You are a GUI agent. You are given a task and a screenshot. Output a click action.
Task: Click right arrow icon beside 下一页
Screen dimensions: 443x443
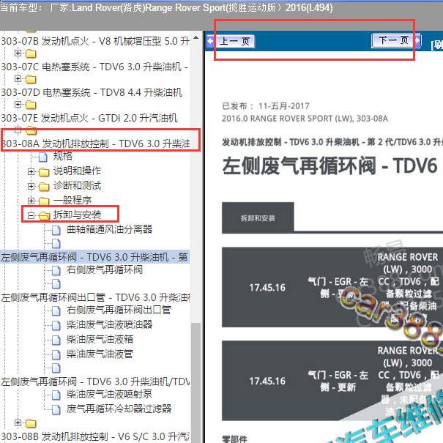click(417, 40)
